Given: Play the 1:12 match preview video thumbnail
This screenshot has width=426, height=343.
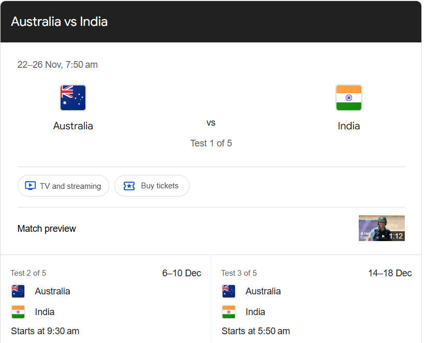Looking at the screenshot, I should [x=381, y=228].
